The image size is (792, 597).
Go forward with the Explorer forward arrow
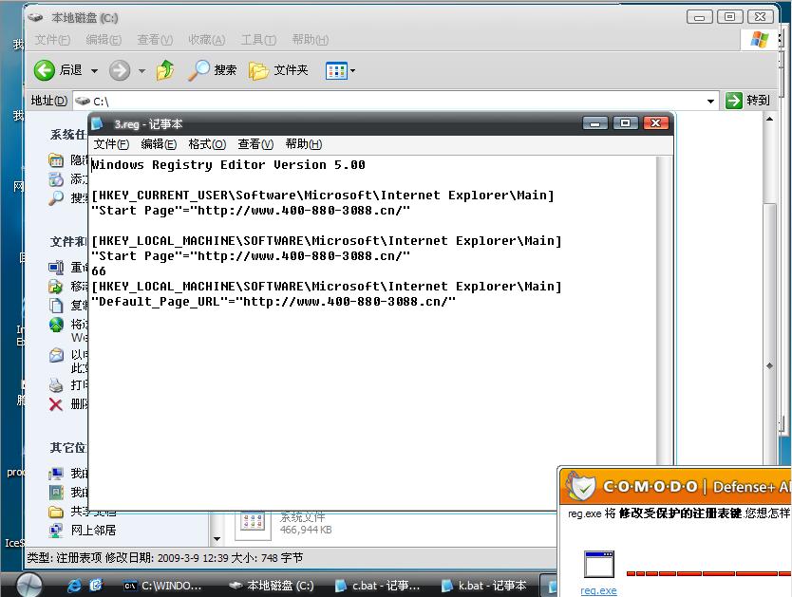pyautogui.click(x=120, y=70)
